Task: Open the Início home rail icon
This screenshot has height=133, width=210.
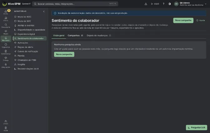Action: (x=6, y=12)
